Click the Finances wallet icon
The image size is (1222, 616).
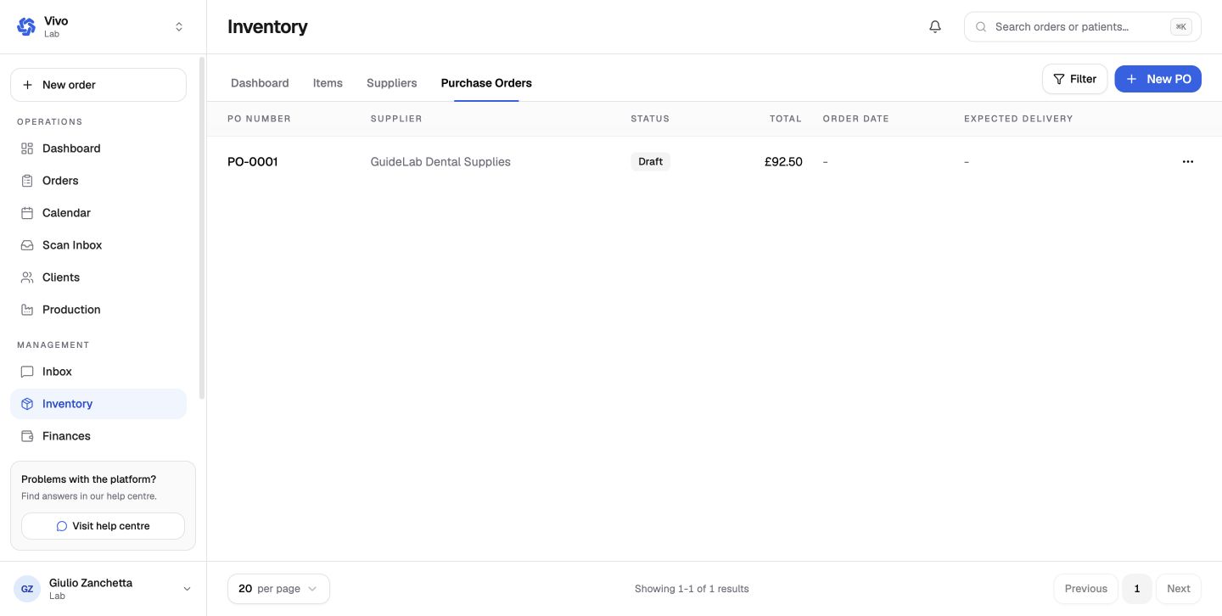click(x=27, y=436)
